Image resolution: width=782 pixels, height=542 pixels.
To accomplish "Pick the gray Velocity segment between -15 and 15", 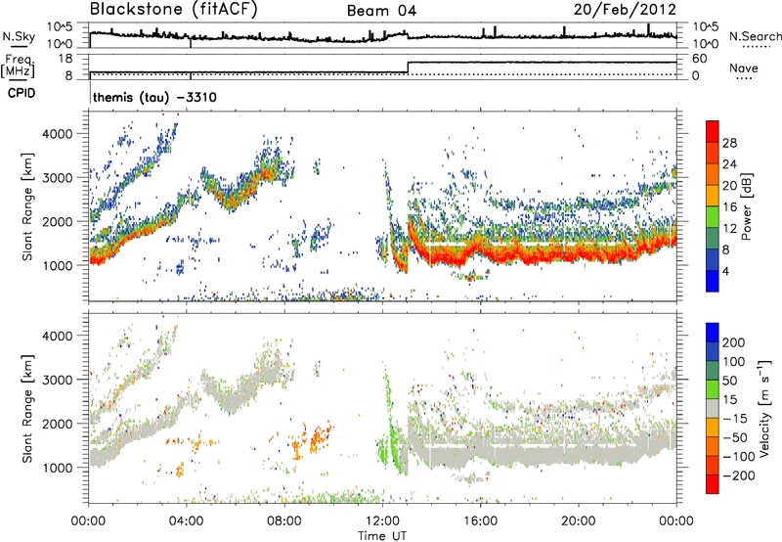I will 713,408.
